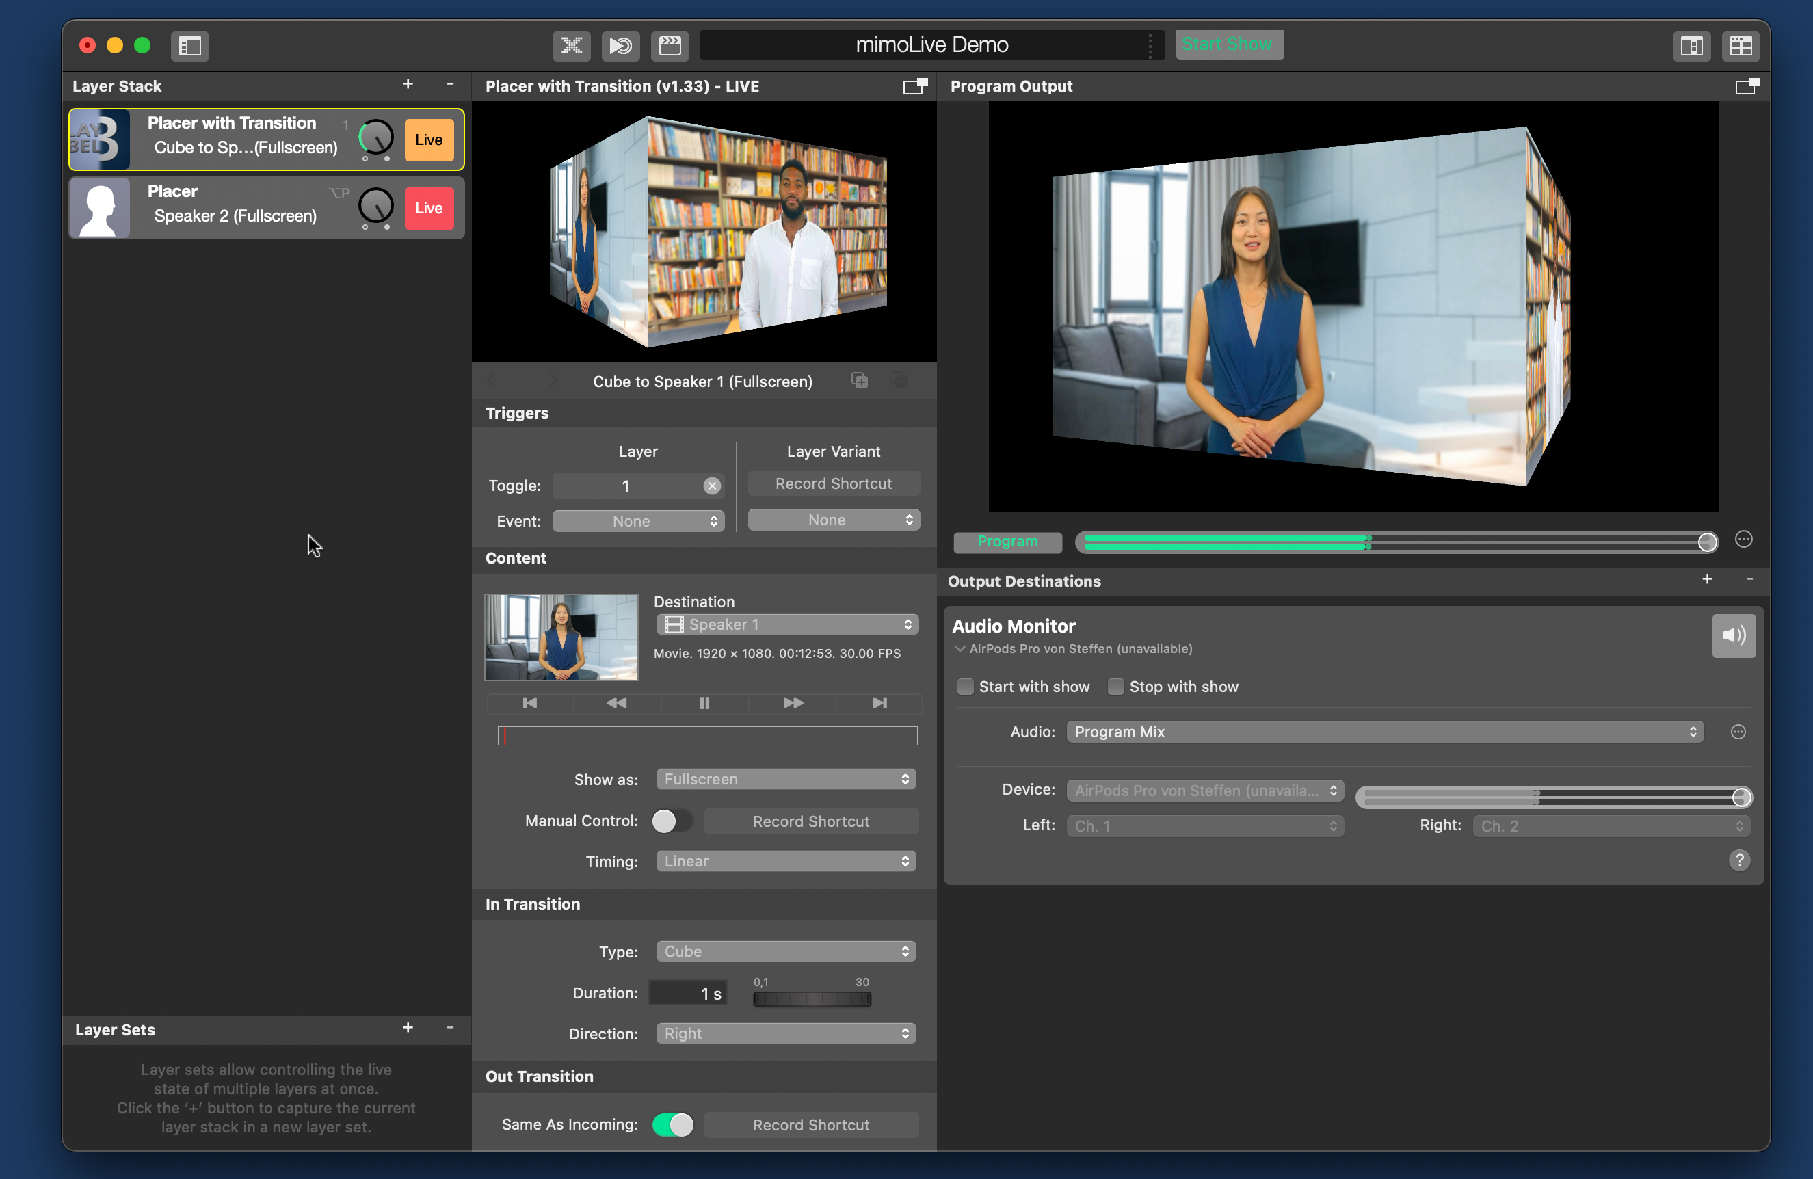Click the clapperboard toolbar icon
The width and height of the screenshot is (1813, 1179).
(x=670, y=46)
